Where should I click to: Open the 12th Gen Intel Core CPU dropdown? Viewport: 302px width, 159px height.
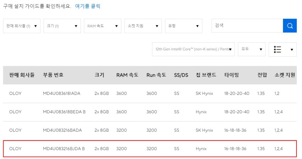coord(193,49)
